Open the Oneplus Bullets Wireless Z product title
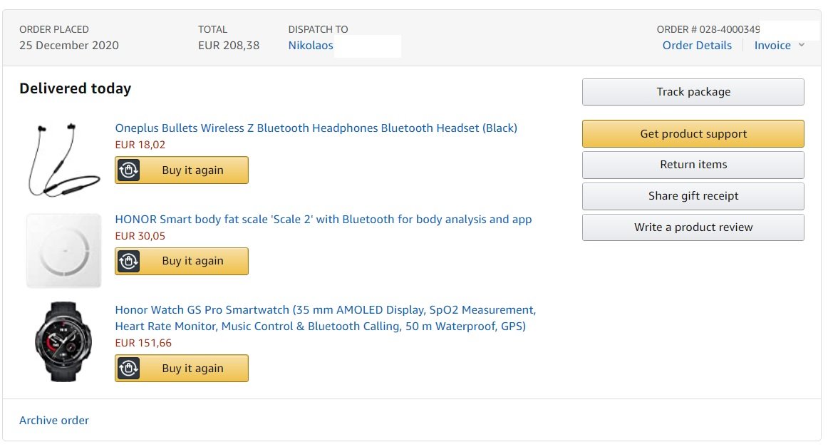Screen dimensions: 828x447 click(x=316, y=128)
